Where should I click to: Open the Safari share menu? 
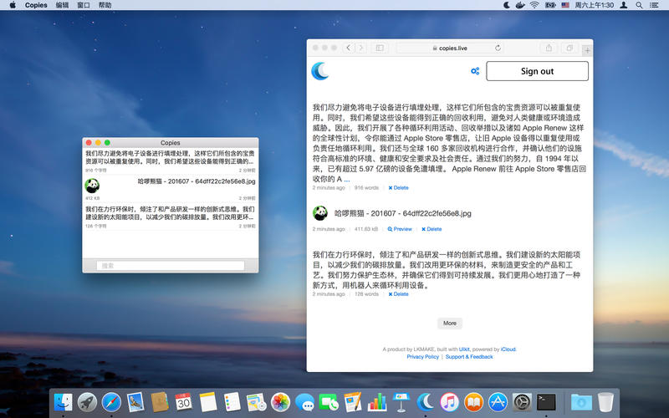coord(549,48)
